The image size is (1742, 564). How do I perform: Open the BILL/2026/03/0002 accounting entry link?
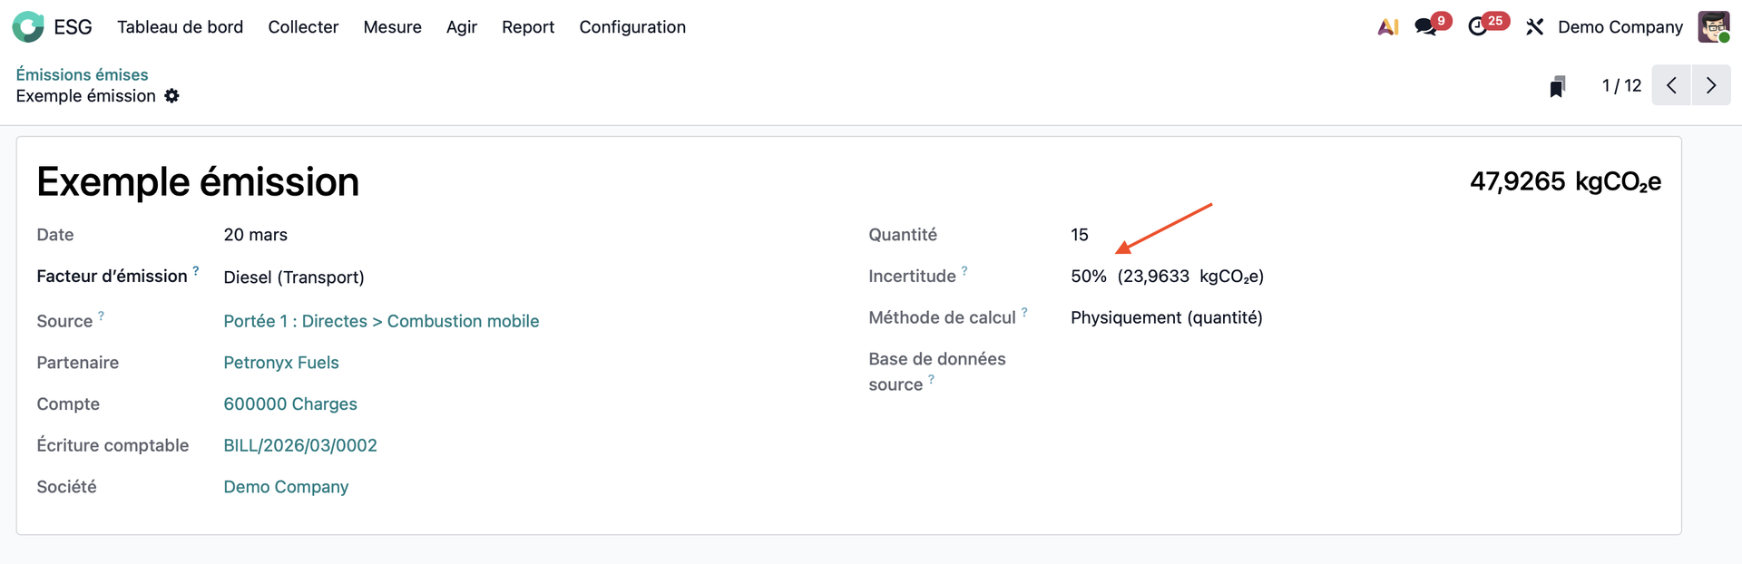click(x=300, y=445)
